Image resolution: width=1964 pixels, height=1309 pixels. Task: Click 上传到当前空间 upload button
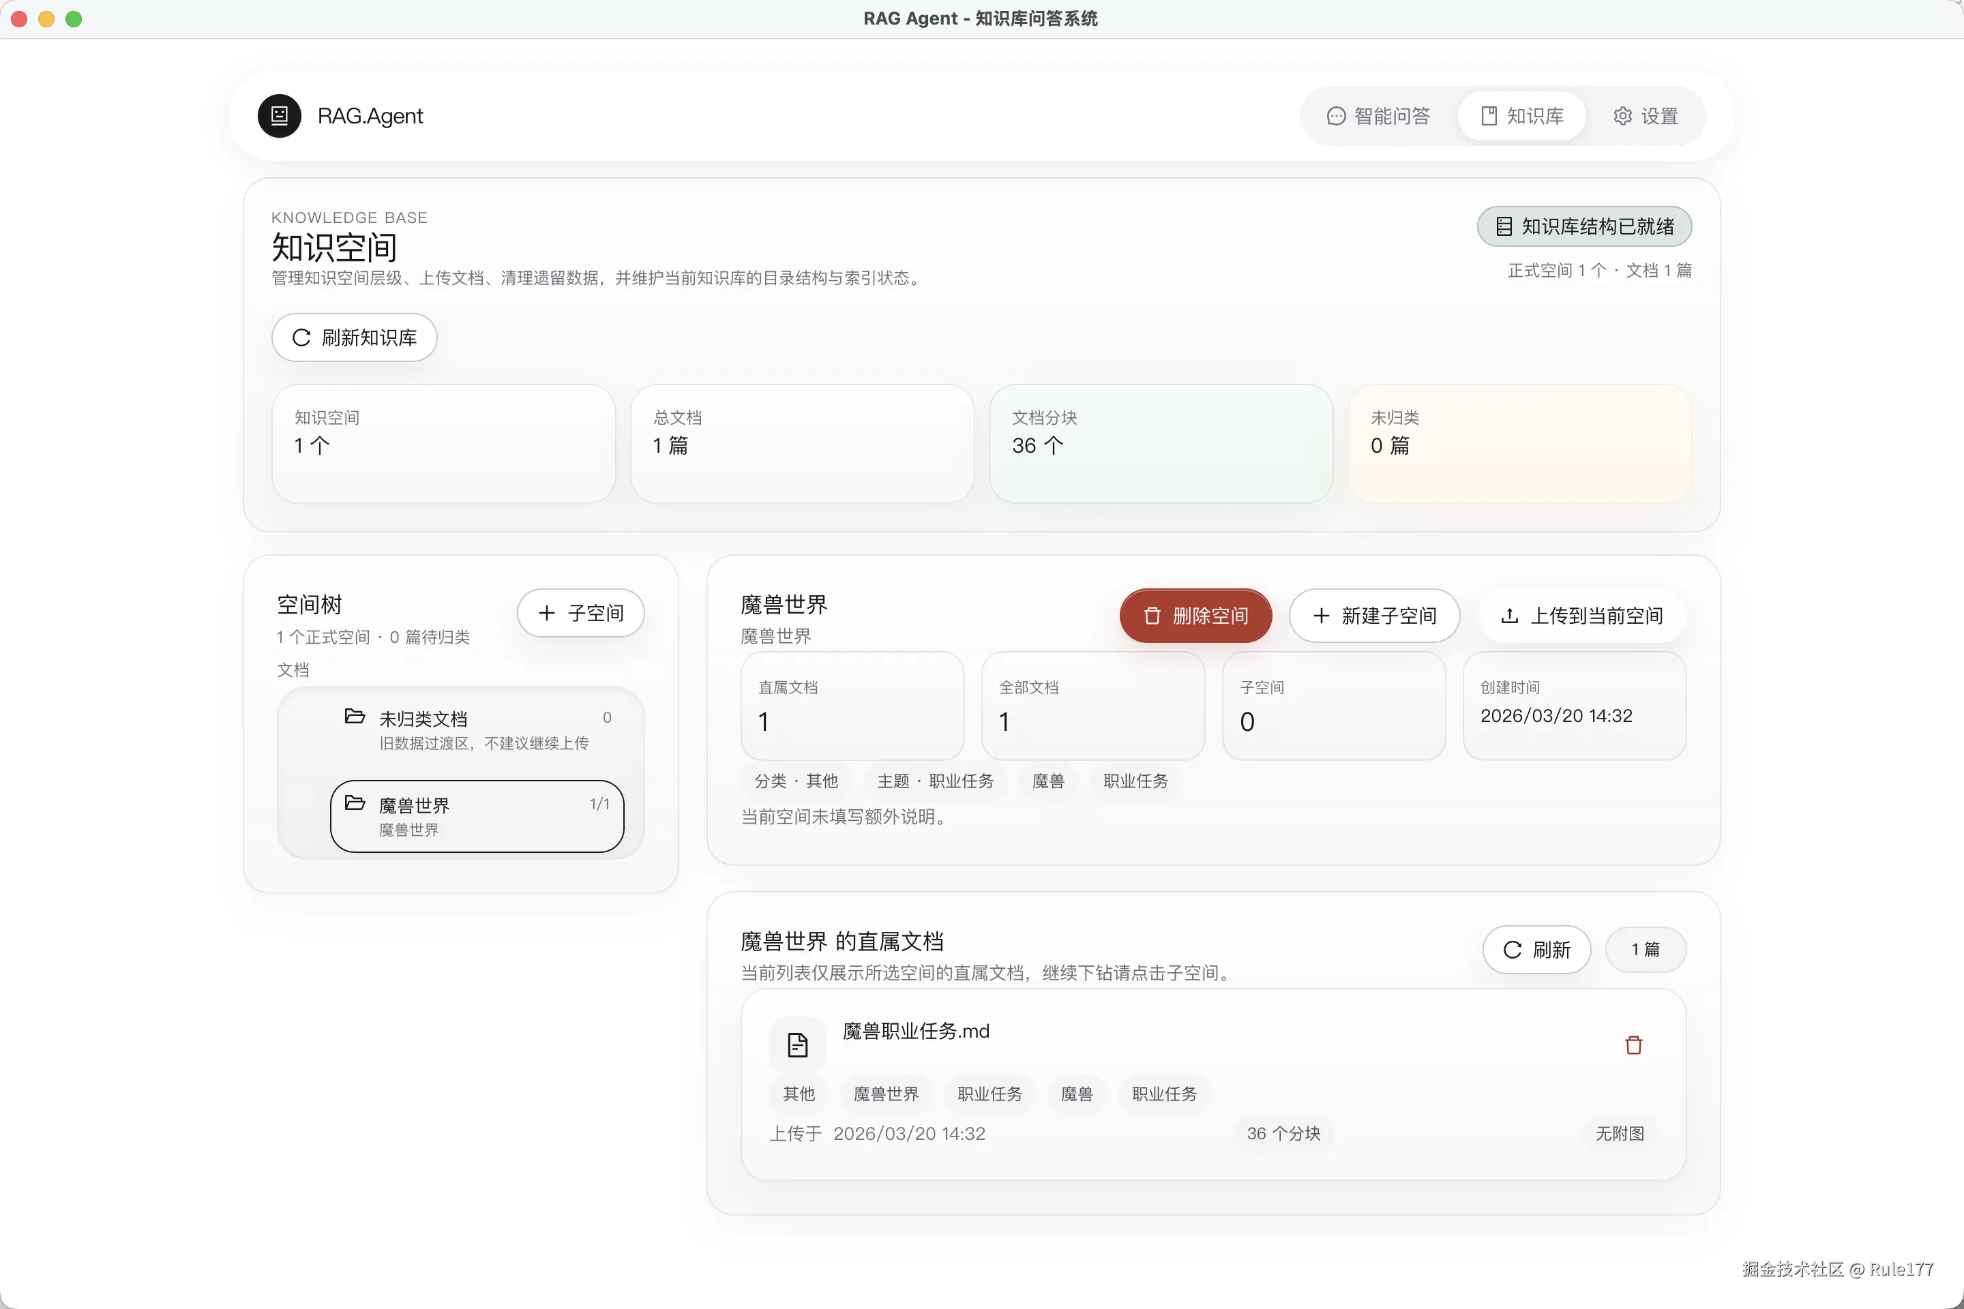pyautogui.click(x=1581, y=616)
